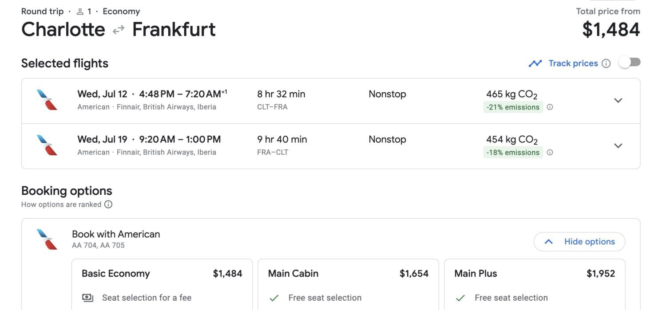Expand the Jul 19 return flight details
The width and height of the screenshot is (666, 310).
[618, 146]
